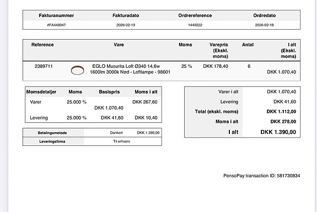The image size is (317, 212).
Task: Click the Fakturanummer column header
Action: 56,15
